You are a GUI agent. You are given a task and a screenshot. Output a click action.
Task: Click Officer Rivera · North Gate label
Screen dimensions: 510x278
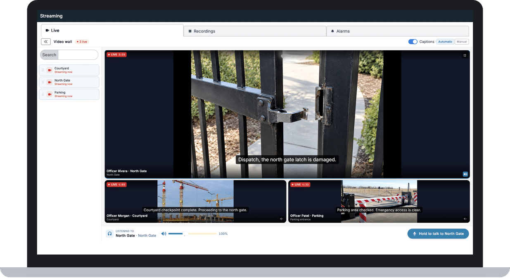tap(127, 171)
